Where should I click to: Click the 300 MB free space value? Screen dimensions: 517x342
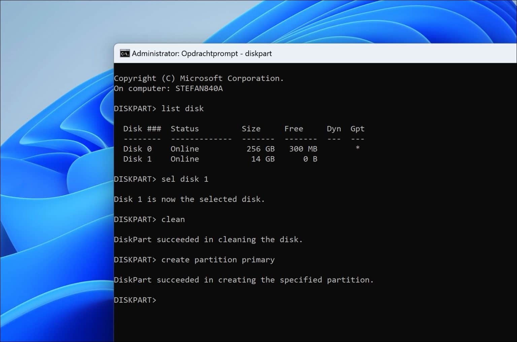pyautogui.click(x=303, y=149)
